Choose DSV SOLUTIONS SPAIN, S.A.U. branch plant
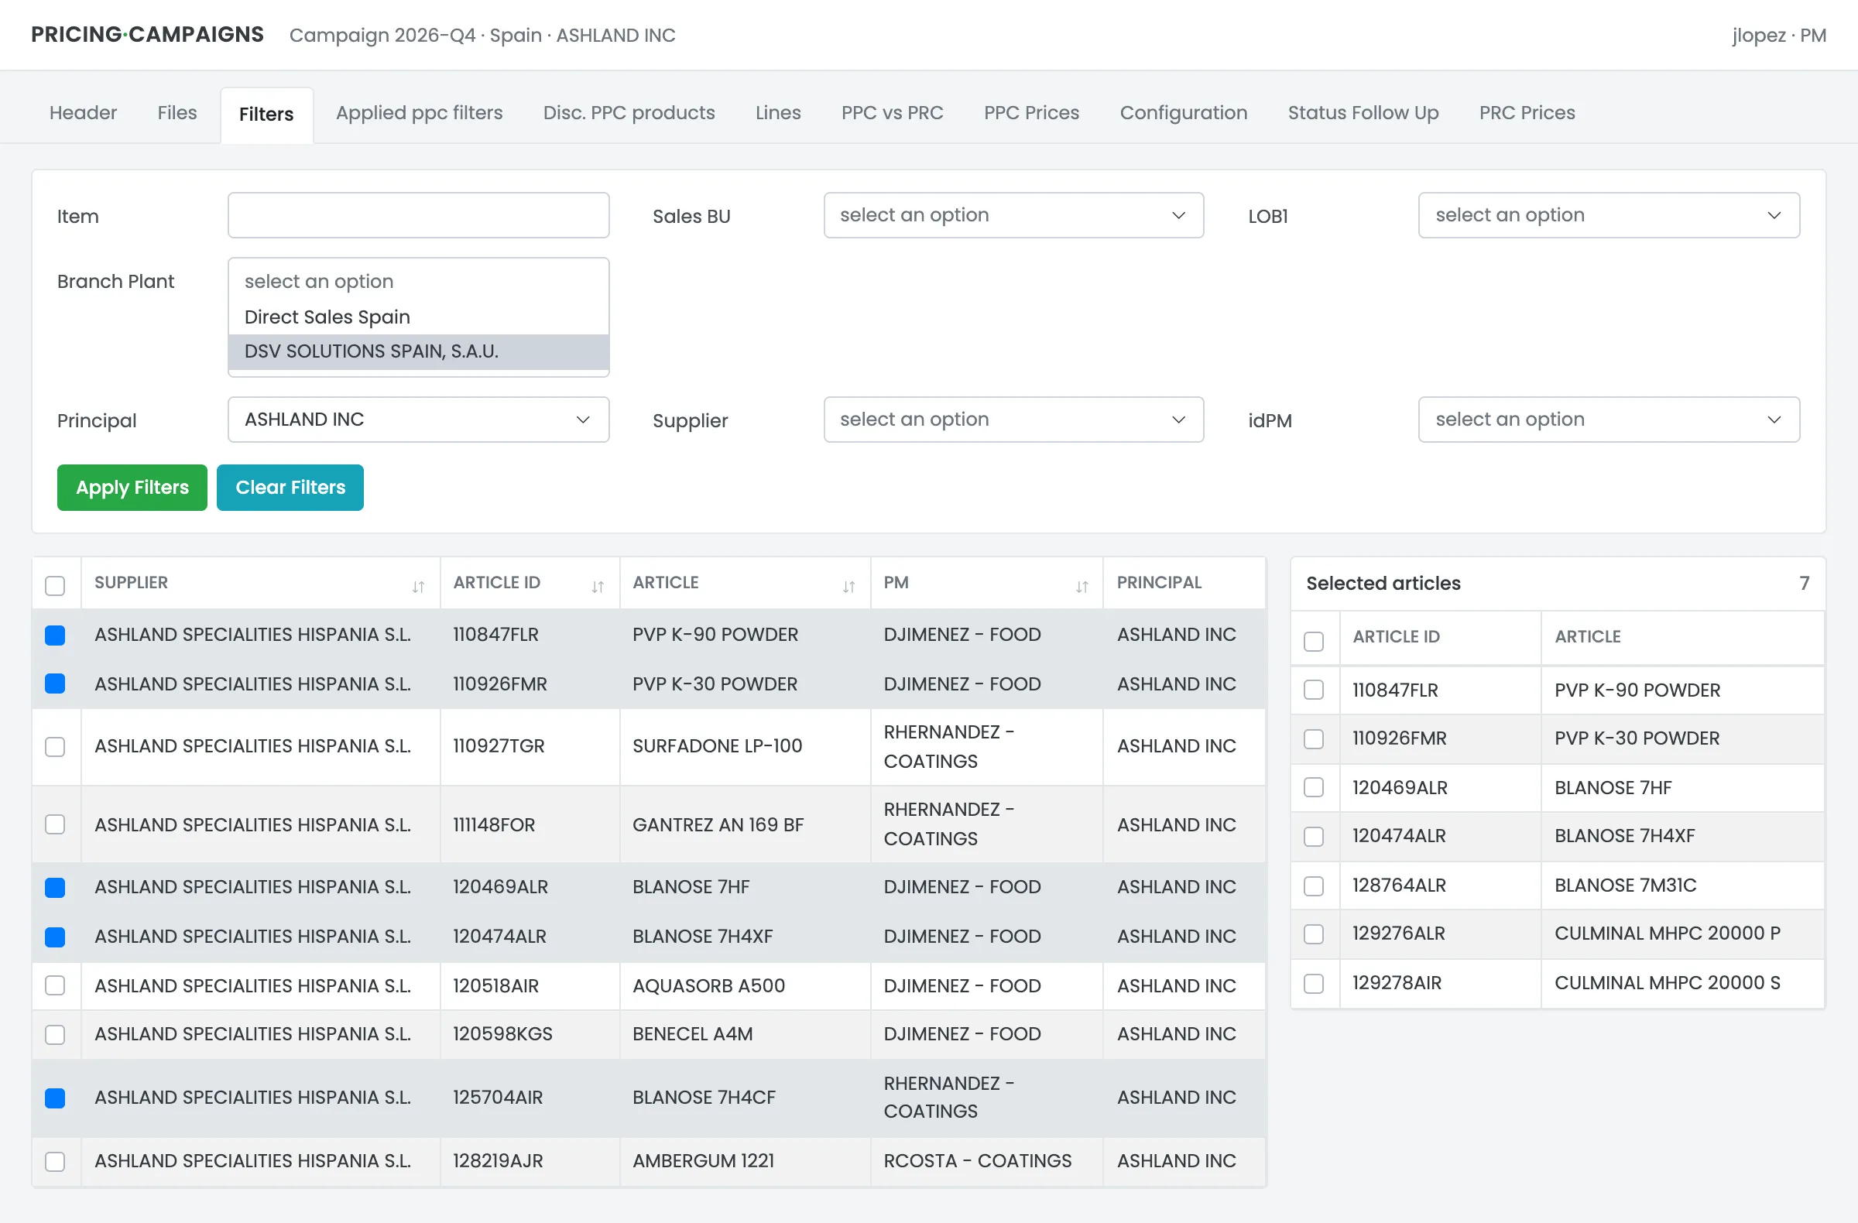The image size is (1858, 1223). point(419,351)
